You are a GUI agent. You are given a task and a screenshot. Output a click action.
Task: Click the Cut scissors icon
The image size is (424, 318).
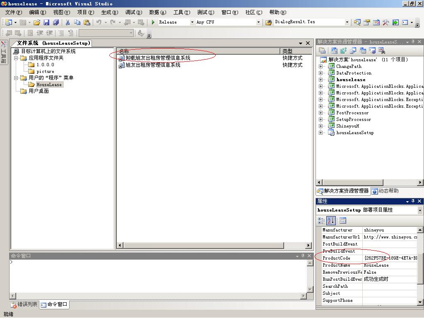point(67,22)
